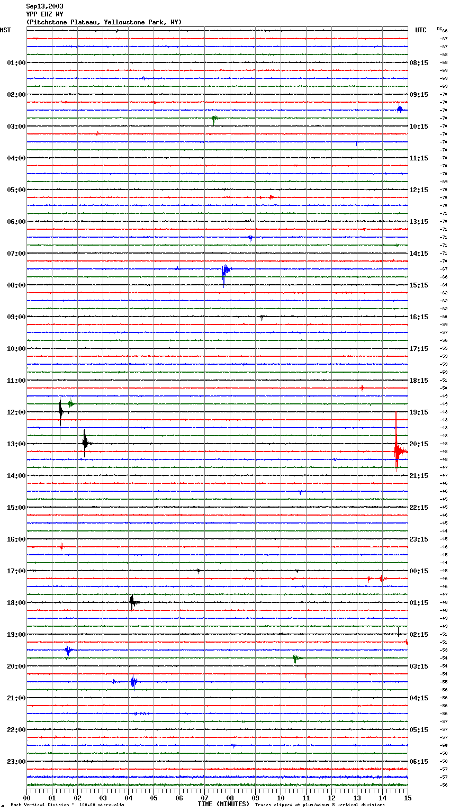The image size is (450, 812).
Task: Click the bottom x-axis minute label 08
Action: click(x=230, y=798)
